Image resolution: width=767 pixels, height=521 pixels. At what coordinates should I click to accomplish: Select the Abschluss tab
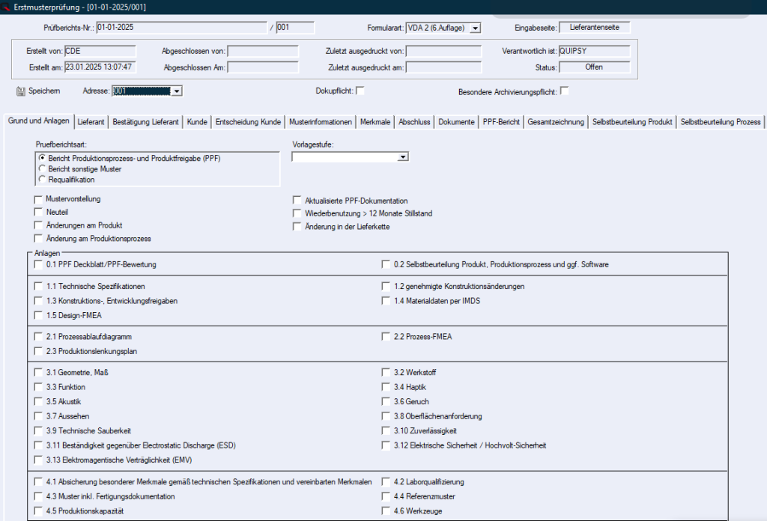point(414,122)
